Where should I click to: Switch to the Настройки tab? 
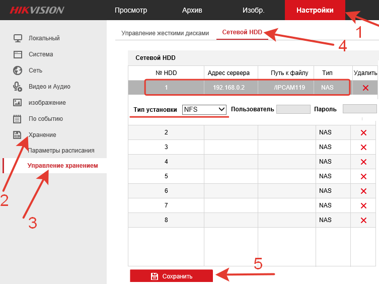click(x=315, y=10)
